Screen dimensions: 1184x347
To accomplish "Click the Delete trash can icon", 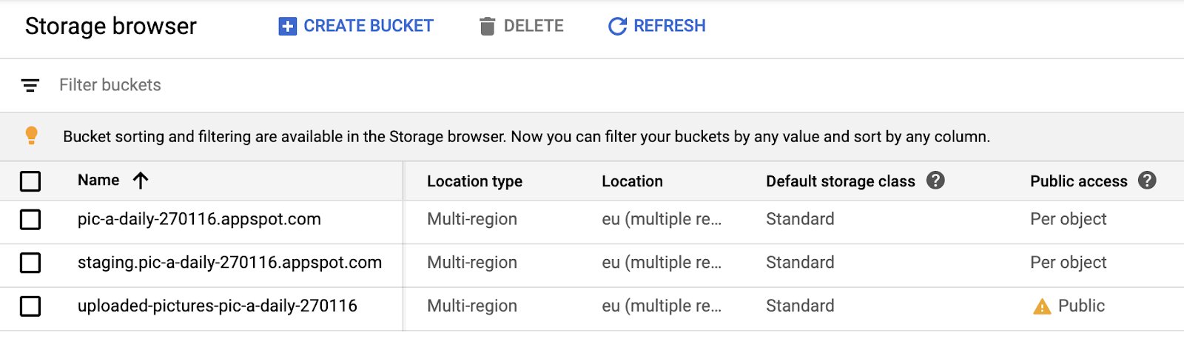I will click(487, 27).
